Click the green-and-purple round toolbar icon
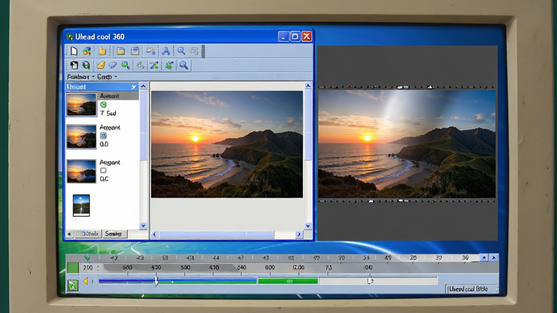This screenshot has width=557, height=313. point(86,65)
